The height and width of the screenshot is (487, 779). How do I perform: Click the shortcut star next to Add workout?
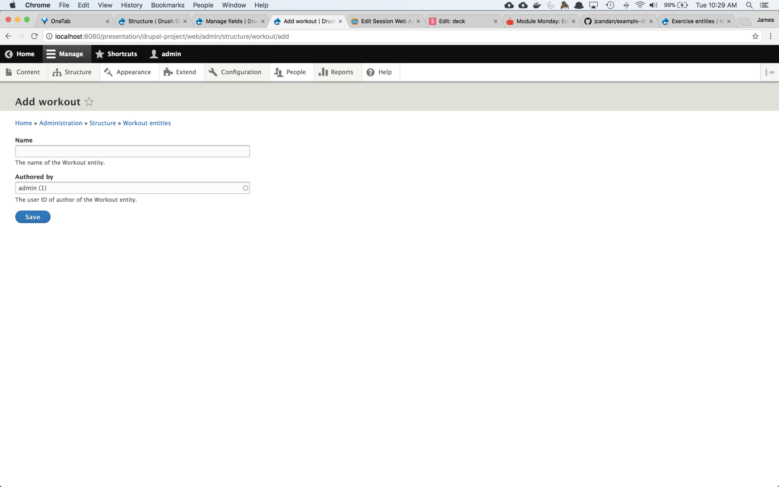click(x=89, y=102)
